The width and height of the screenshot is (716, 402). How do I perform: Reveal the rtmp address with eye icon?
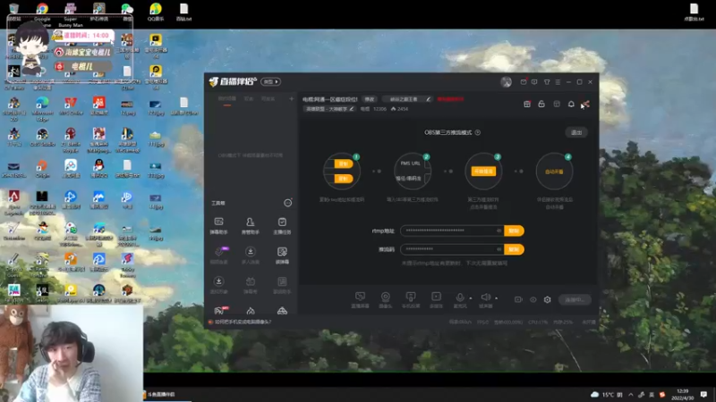(x=499, y=230)
